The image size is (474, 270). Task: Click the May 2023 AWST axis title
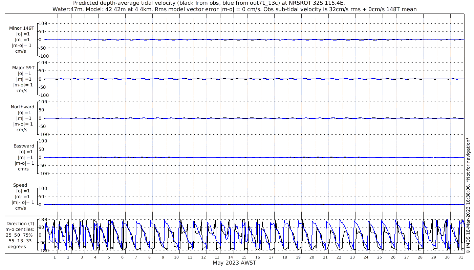[234, 263]
